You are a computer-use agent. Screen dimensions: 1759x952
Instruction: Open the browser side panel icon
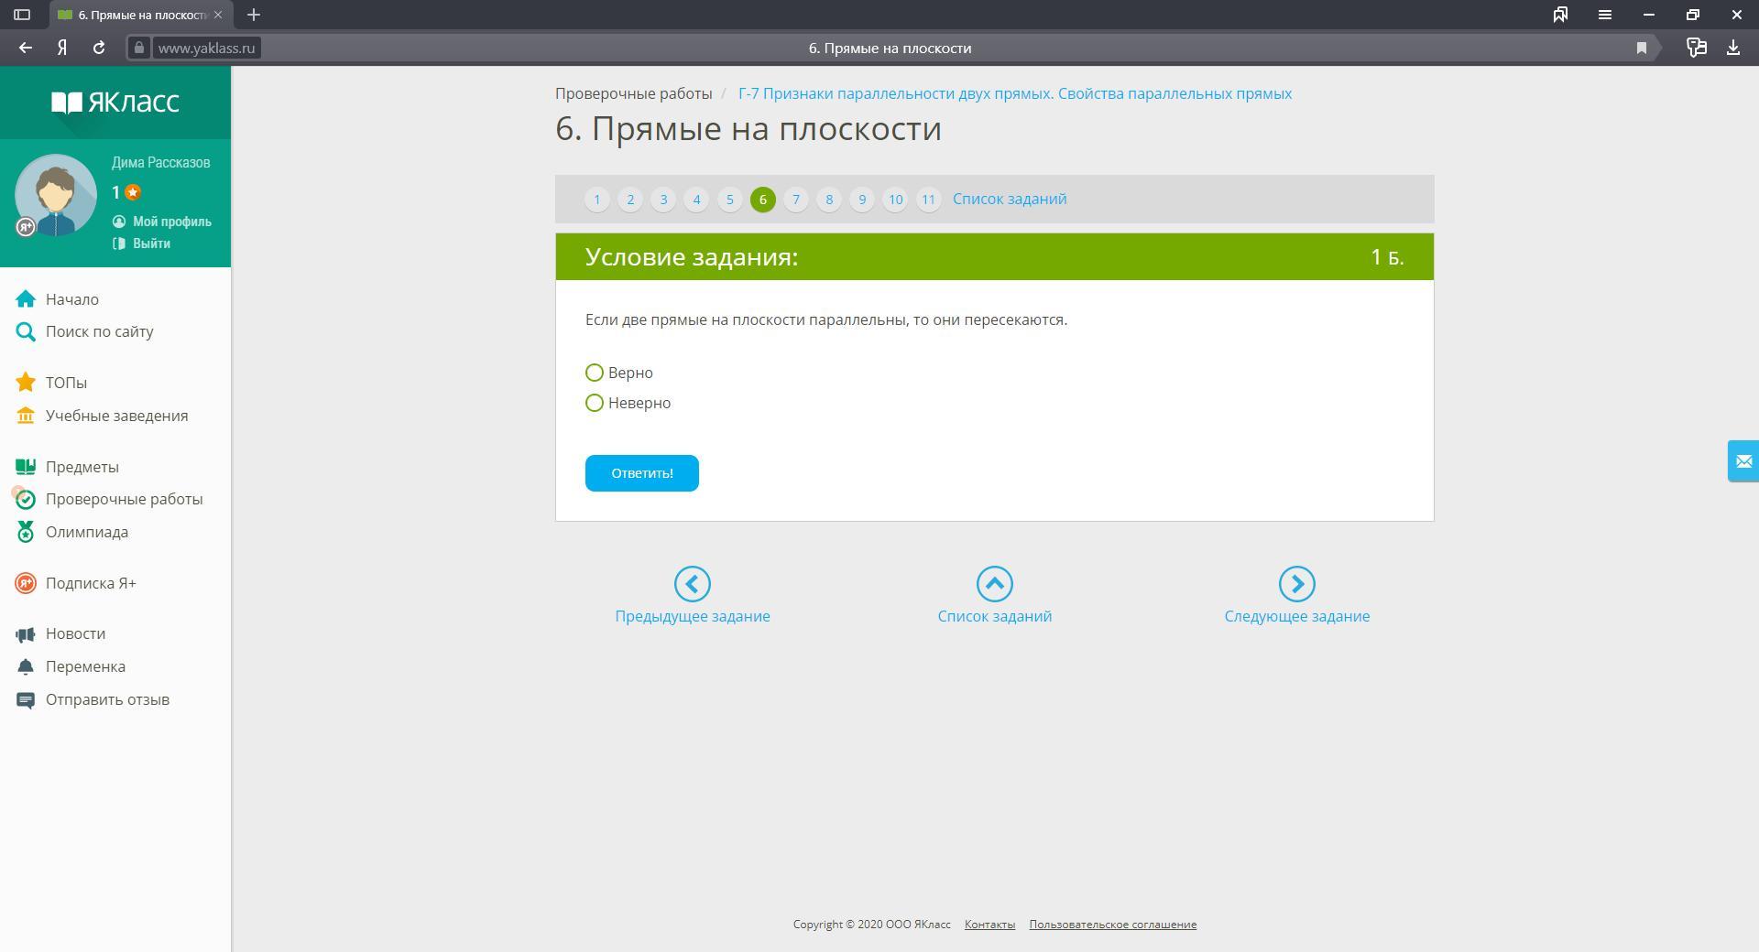click(x=22, y=15)
